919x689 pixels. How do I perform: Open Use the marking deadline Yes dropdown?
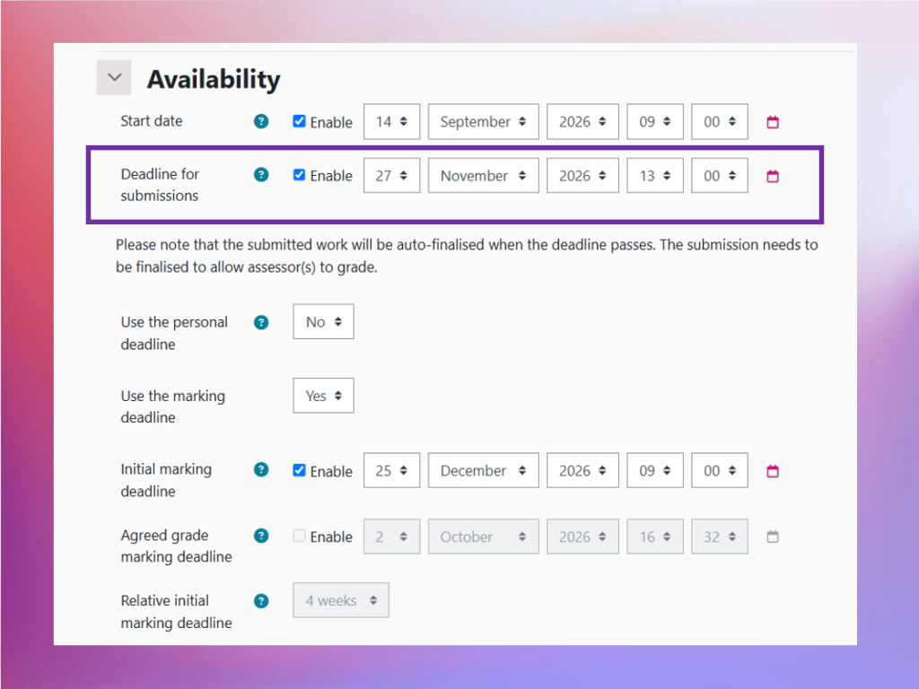click(x=323, y=396)
